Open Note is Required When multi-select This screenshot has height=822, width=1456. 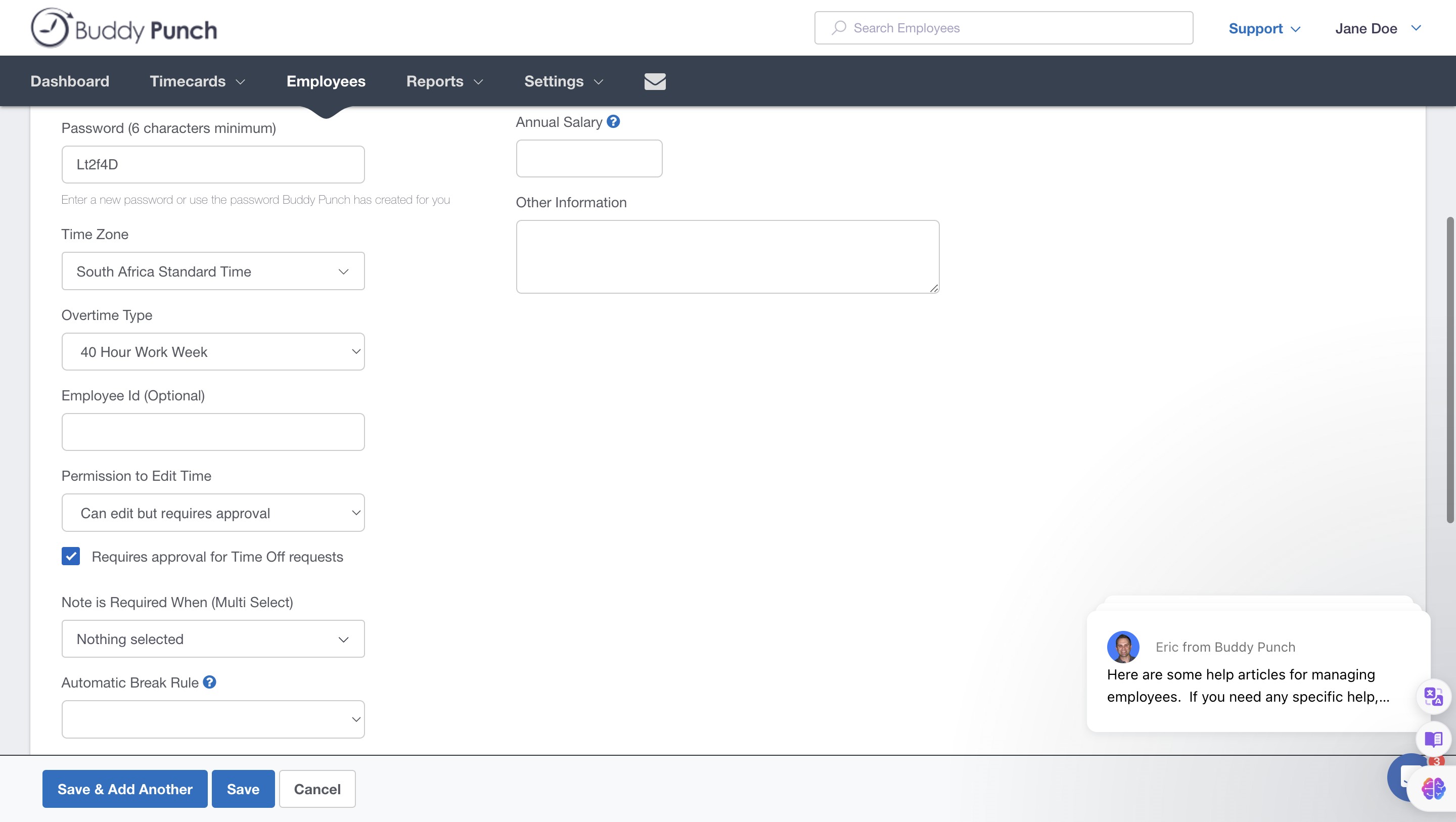click(x=212, y=639)
